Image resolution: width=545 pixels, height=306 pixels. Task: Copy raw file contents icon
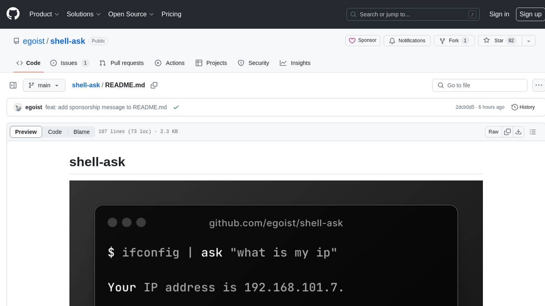tap(507, 132)
